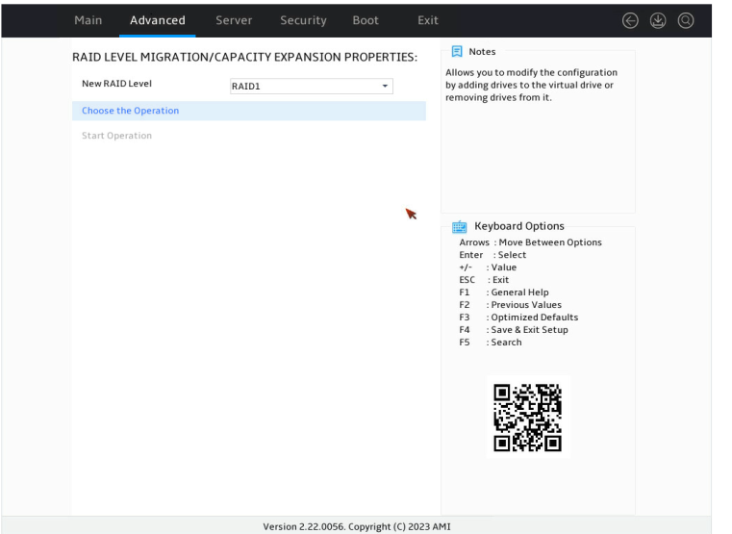Screen dimensions: 732x534
Task: Click the RAID LEVEL MIGRATION/CAPACITY EXPANSION heading
Action: click(x=244, y=57)
